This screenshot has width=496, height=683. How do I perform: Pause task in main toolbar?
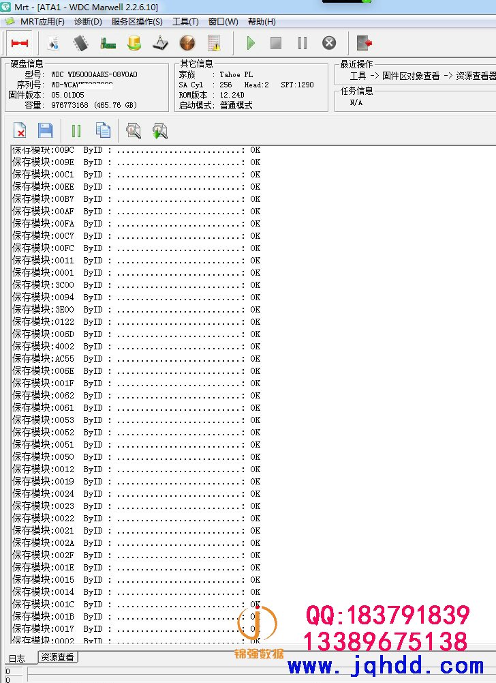point(303,43)
